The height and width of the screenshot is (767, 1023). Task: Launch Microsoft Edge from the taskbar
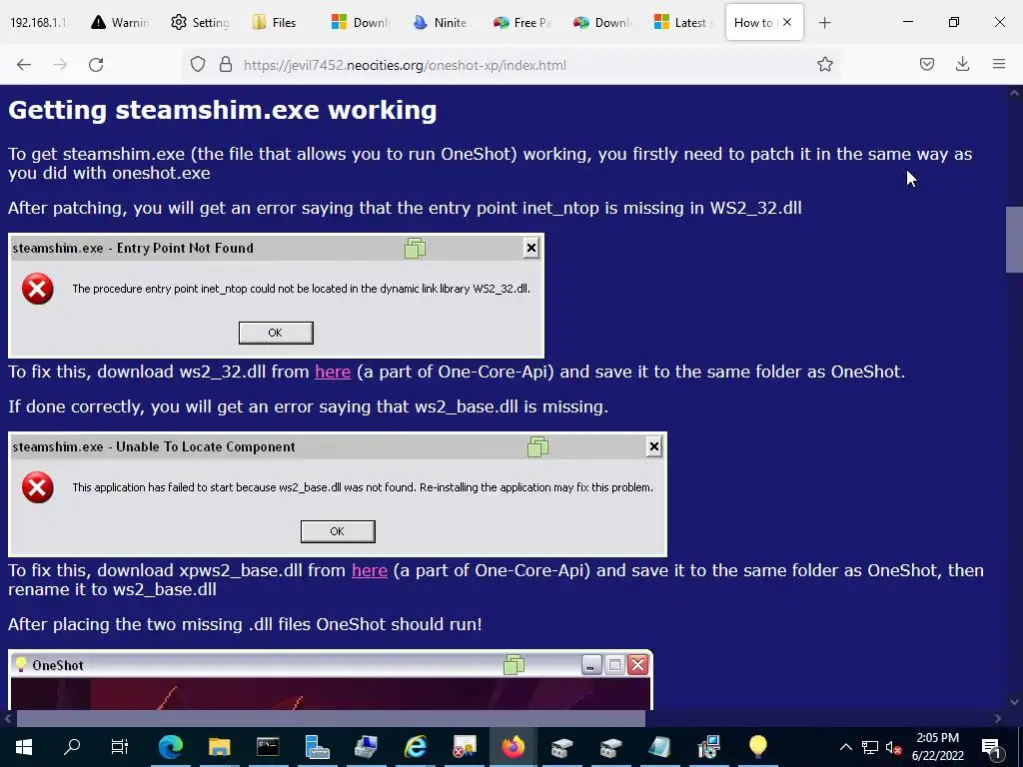170,747
